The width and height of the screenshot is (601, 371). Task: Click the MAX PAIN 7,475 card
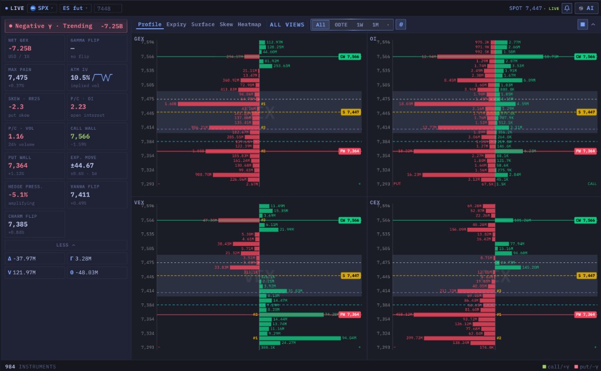(x=35, y=77)
